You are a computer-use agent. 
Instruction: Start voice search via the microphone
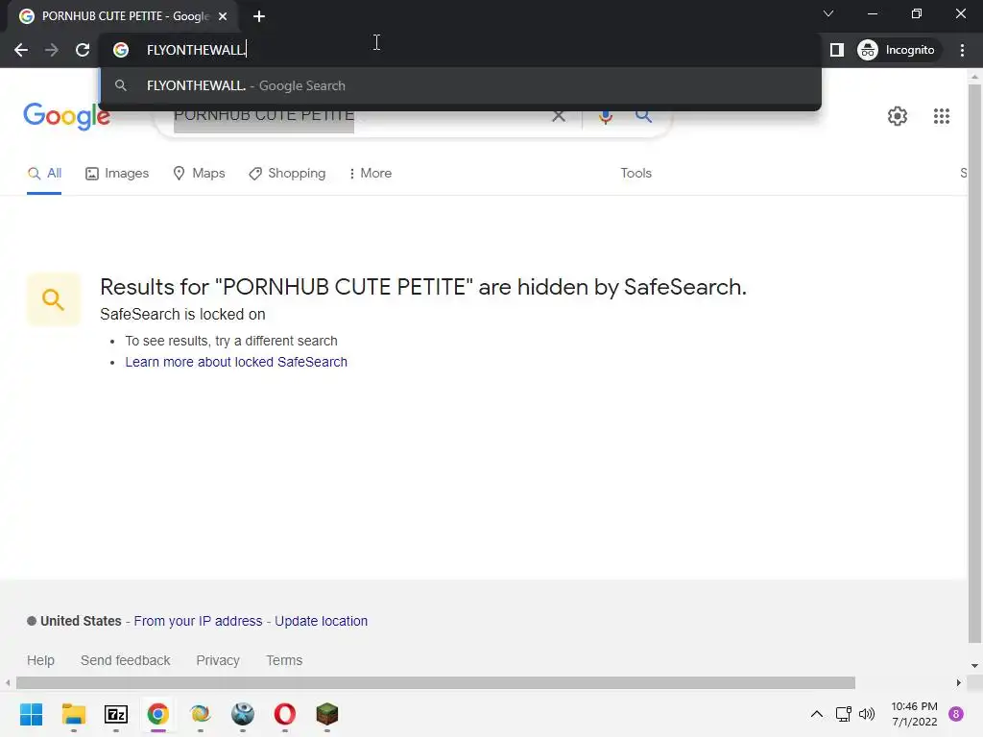[x=606, y=116]
